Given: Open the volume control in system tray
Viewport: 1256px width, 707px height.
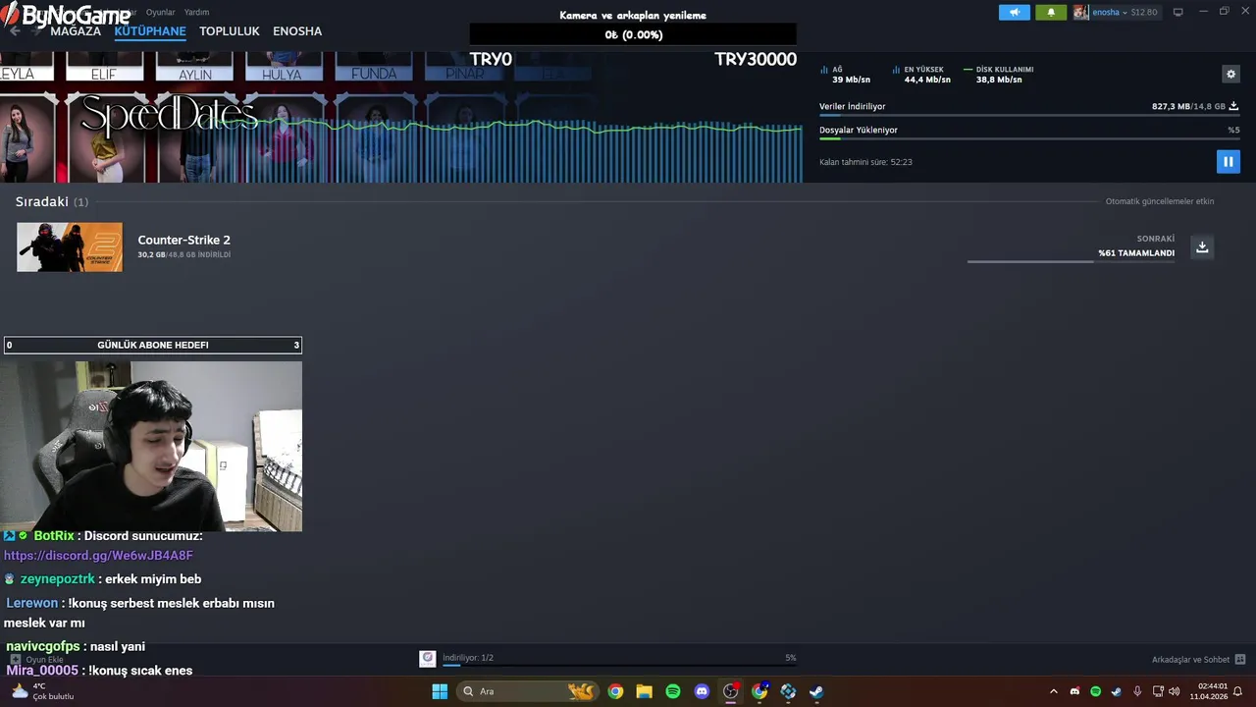Looking at the screenshot, I should (1175, 691).
